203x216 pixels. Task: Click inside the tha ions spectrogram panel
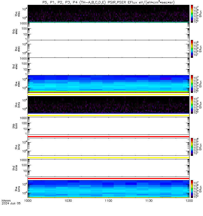109,105
